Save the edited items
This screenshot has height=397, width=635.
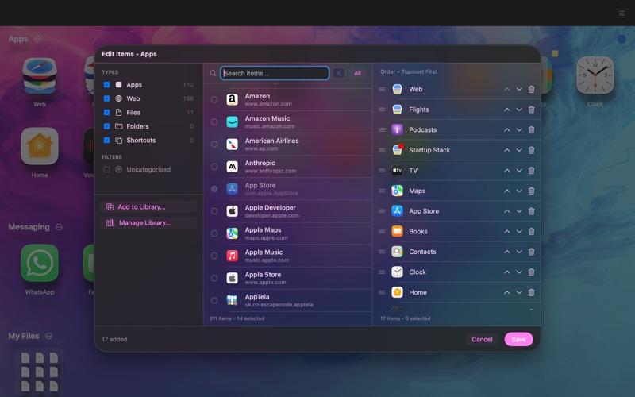(x=518, y=340)
